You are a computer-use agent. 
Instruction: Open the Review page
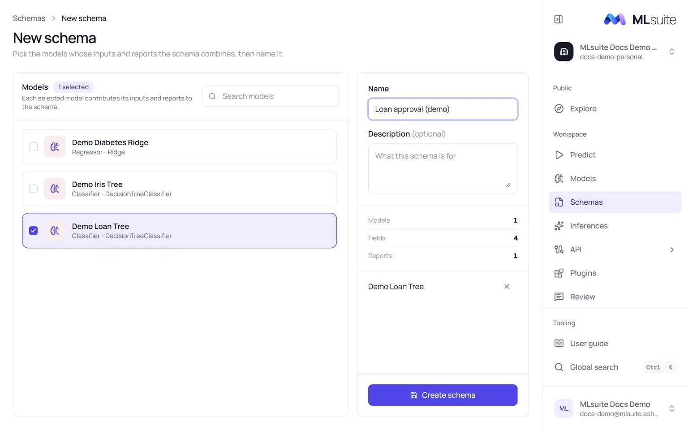(615, 297)
